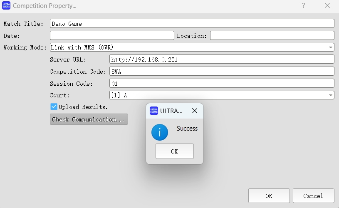Select the Server URL input box

coord(222,59)
